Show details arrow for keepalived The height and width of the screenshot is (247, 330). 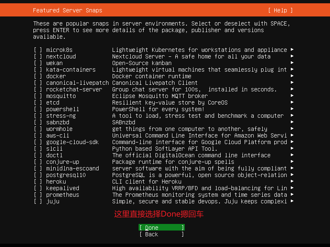pos(292,188)
